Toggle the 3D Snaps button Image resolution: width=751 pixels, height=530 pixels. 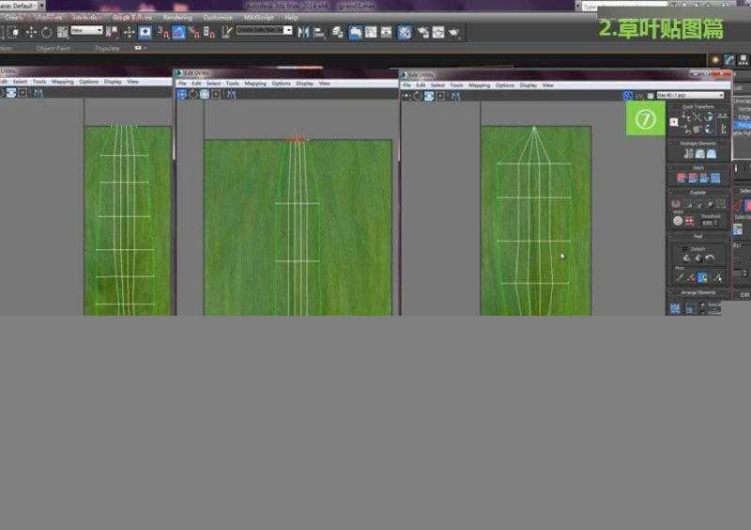(x=163, y=32)
